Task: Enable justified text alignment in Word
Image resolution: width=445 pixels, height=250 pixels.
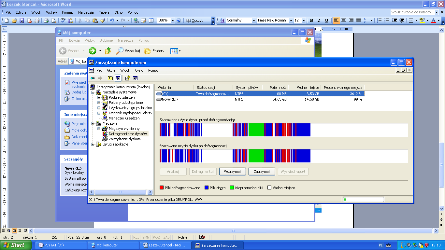Action: pyautogui.click(x=359, y=21)
